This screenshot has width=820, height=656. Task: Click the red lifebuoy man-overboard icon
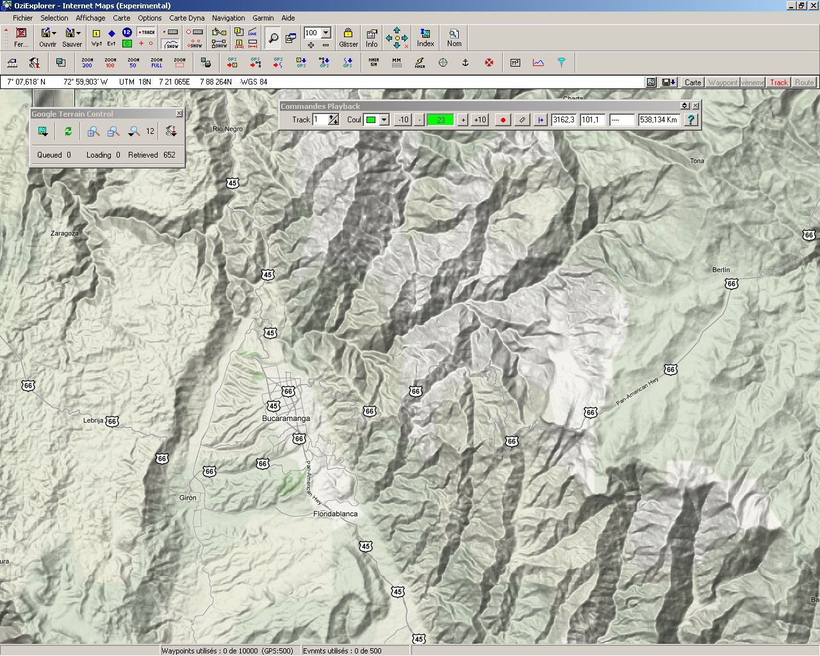coord(489,63)
